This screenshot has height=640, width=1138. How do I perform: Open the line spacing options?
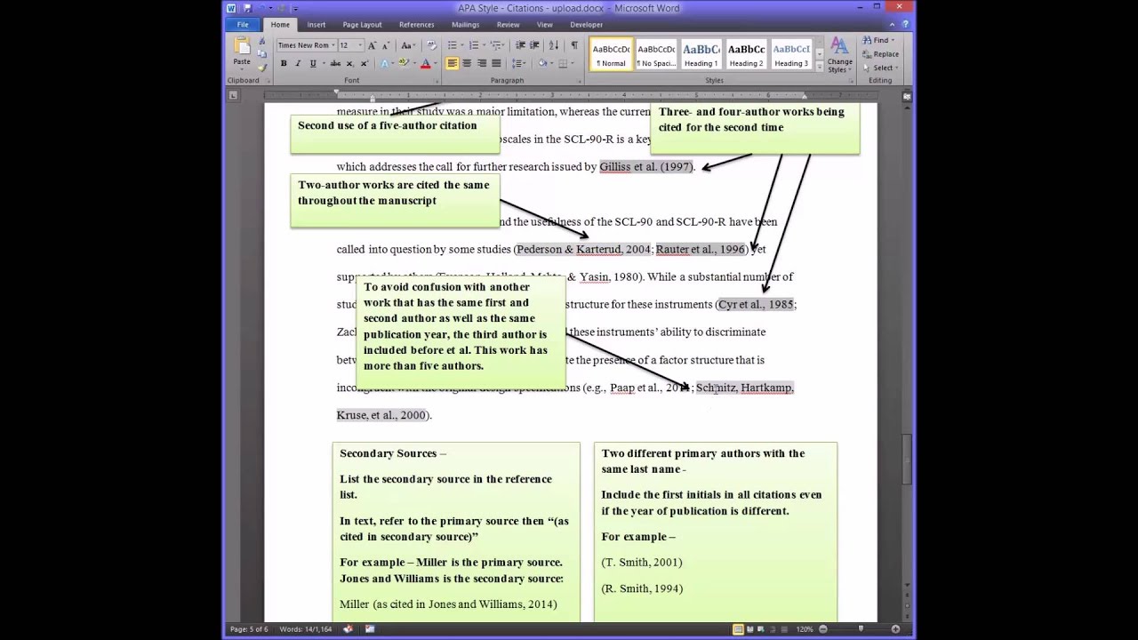click(519, 63)
